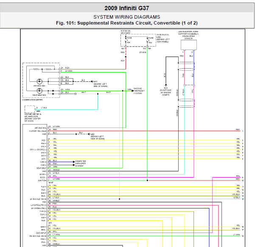Click the 'SEAT BELT' pin label
Image resolution: width=255 pixels, height=247 pixels.
(42, 168)
